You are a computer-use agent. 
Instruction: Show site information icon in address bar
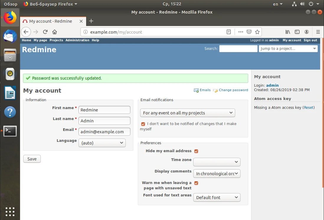(x=85, y=32)
